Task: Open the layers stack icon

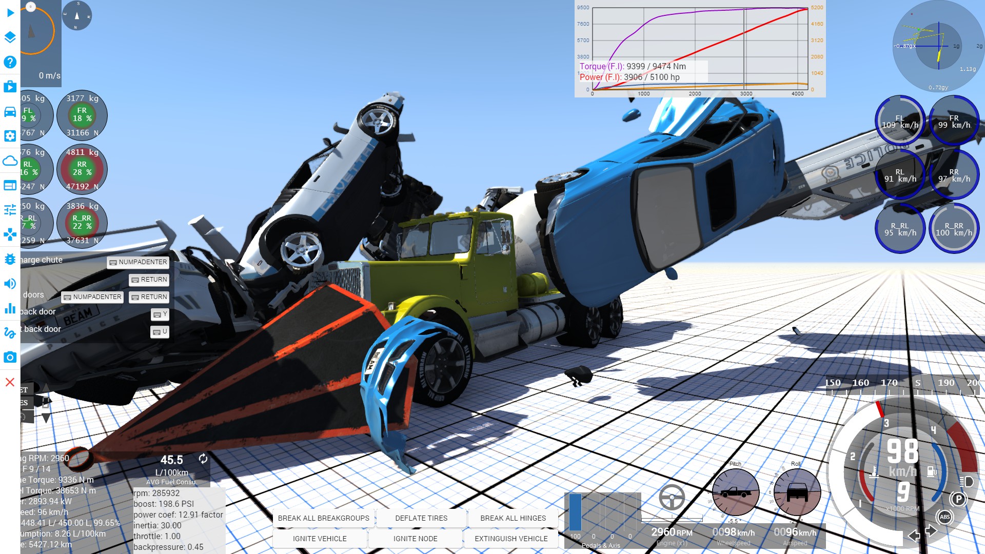Action: coord(10,37)
